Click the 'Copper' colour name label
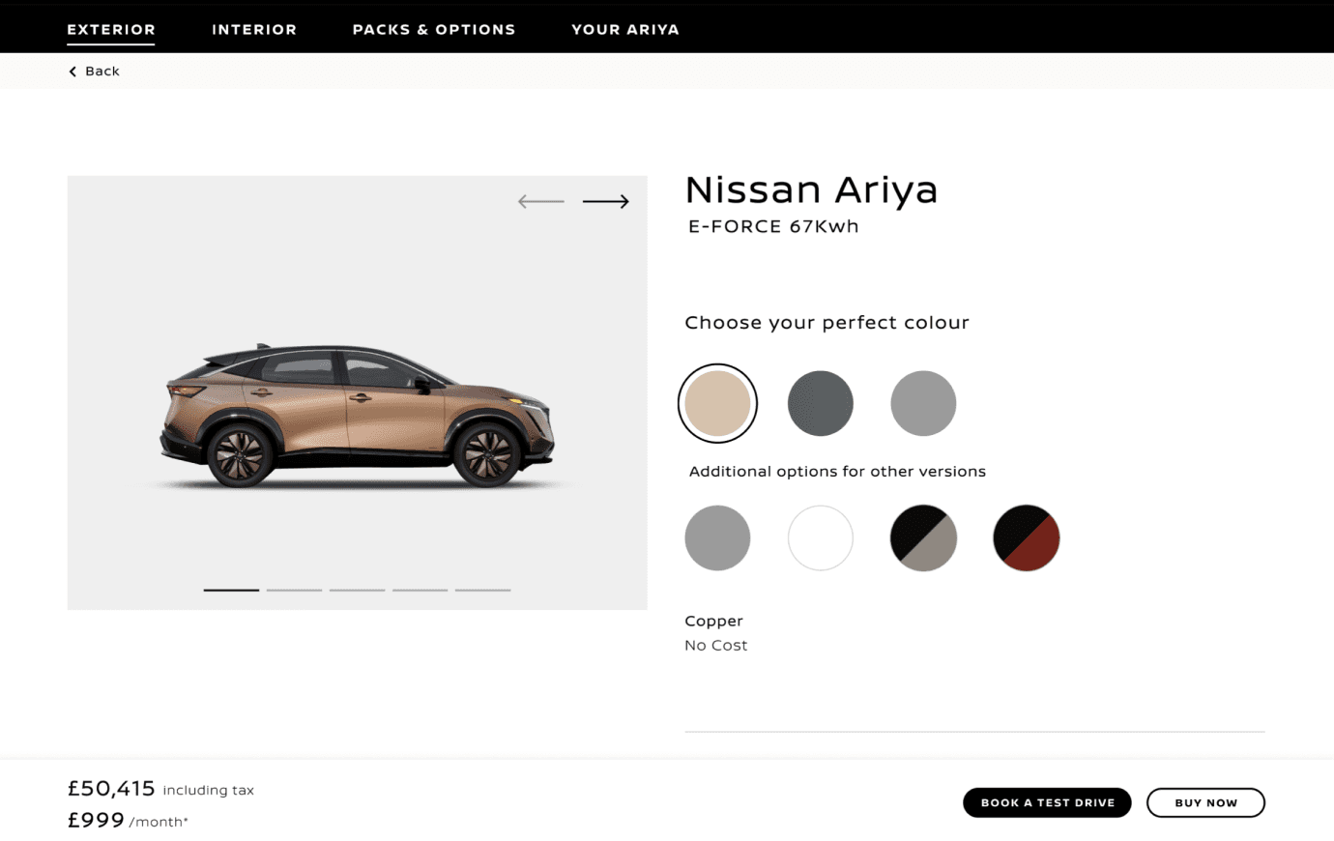This screenshot has height=841, width=1334. tap(713, 621)
